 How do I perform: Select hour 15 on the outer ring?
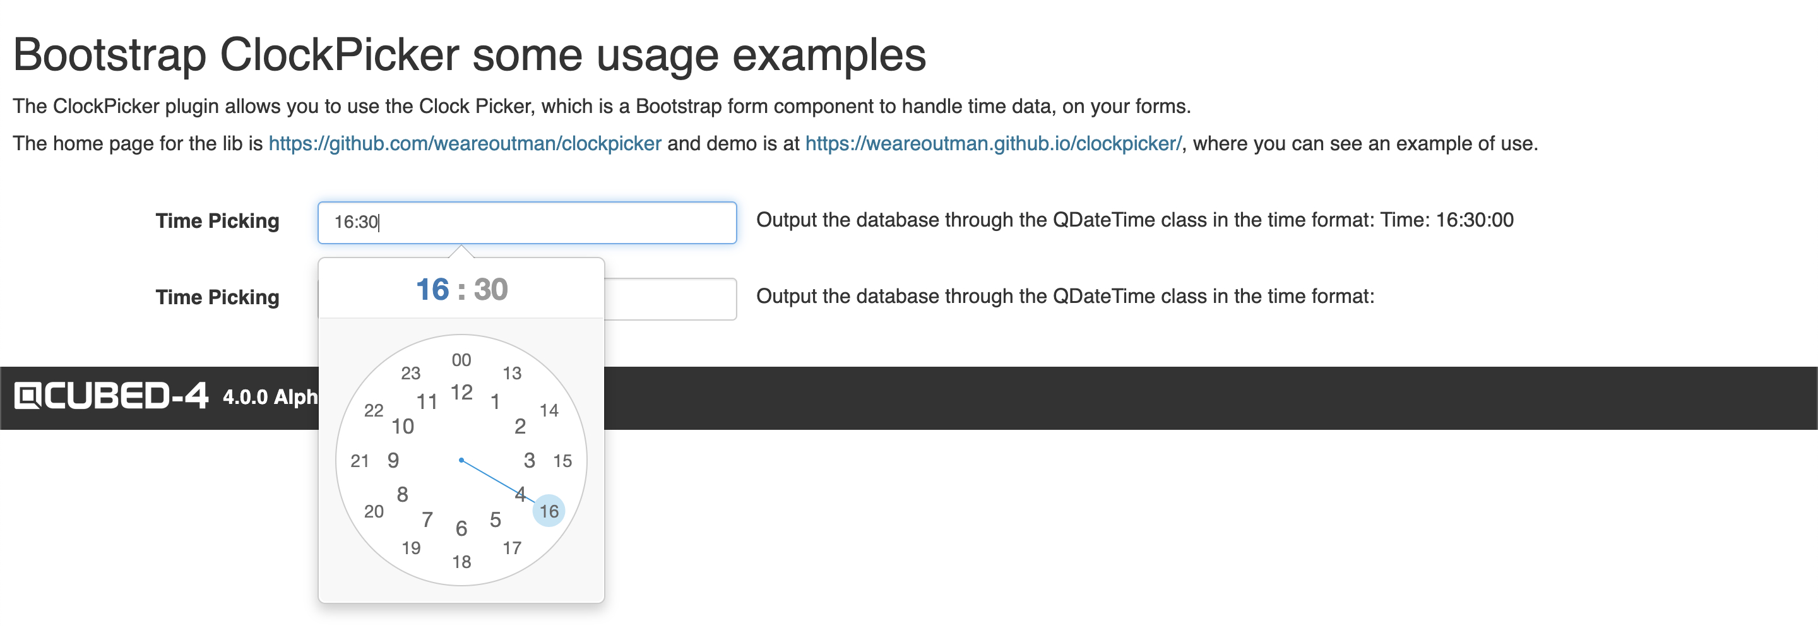pyautogui.click(x=562, y=461)
